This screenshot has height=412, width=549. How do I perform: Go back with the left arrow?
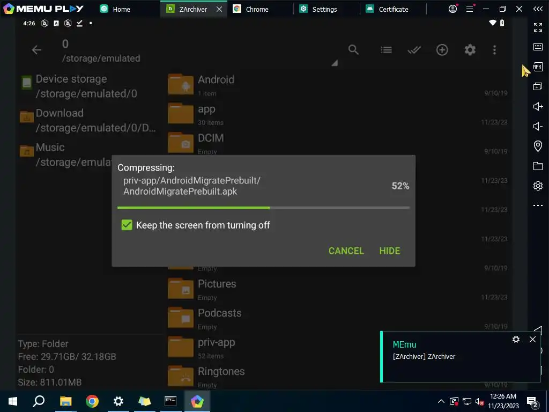pyautogui.click(x=36, y=50)
